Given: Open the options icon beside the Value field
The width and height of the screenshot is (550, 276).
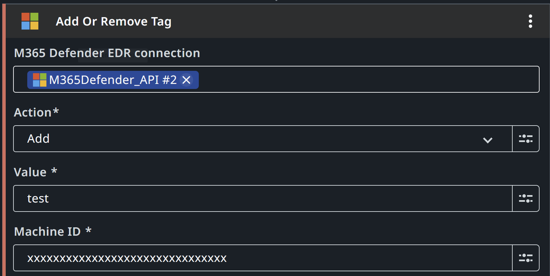Looking at the screenshot, I should click(526, 198).
